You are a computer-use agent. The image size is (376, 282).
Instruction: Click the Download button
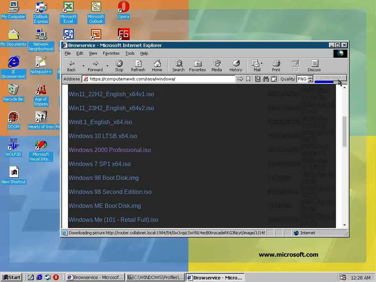(330, 78)
